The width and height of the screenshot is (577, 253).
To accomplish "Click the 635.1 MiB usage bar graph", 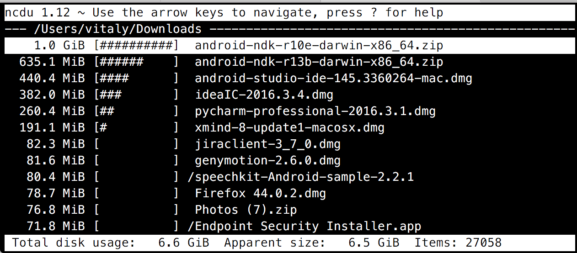I will 136,62.
